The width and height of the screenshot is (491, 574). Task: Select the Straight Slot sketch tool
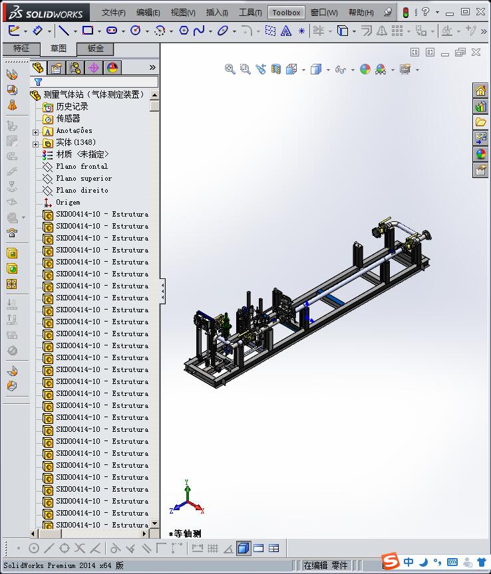point(112,31)
